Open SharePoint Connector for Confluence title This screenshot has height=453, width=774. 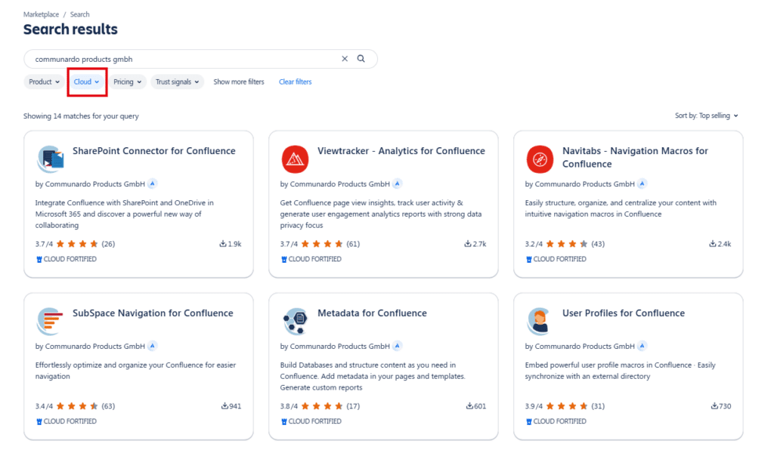click(154, 151)
